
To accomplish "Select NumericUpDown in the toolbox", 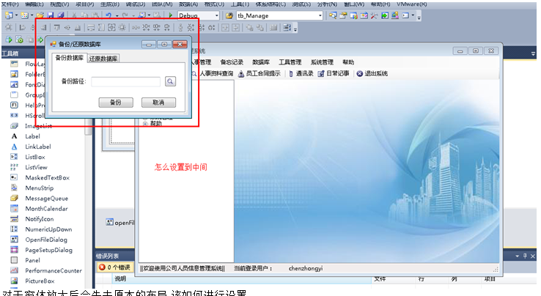I will point(48,229).
